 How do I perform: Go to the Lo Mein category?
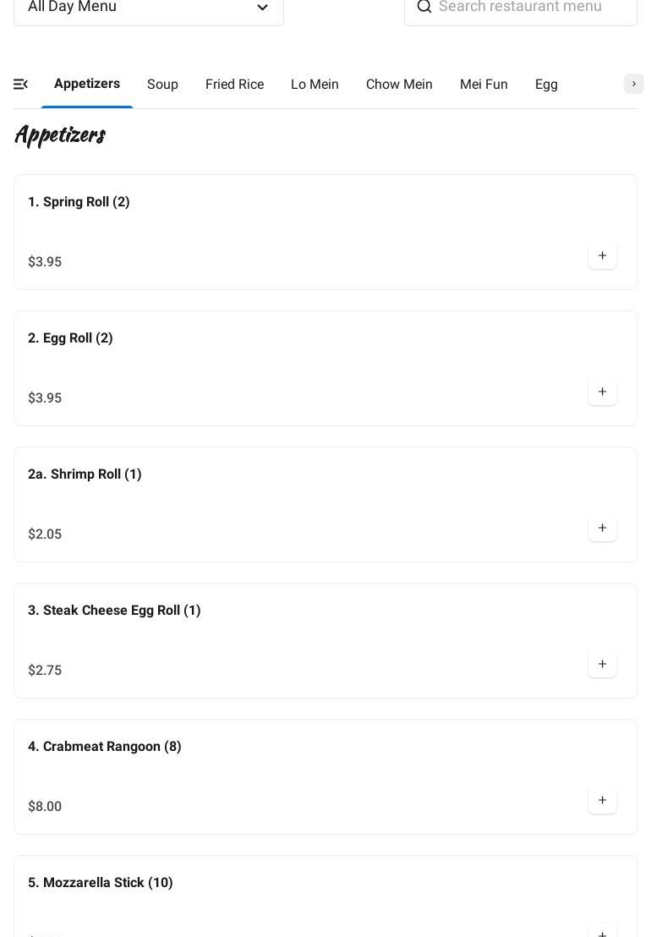(315, 85)
